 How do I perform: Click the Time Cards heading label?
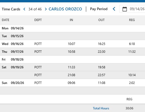point(11,9)
